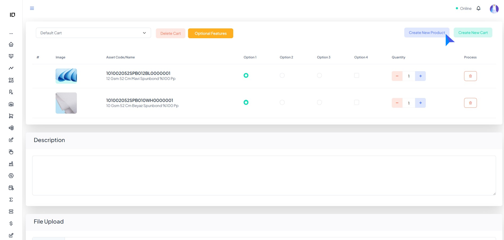Click the prescription Rx sidebar icon
The image size is (504, 240).
click(x=11, y=92)
